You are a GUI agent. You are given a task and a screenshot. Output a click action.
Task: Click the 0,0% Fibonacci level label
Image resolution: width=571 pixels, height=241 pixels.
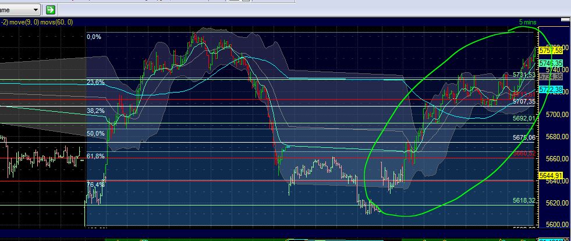[94, 37]
